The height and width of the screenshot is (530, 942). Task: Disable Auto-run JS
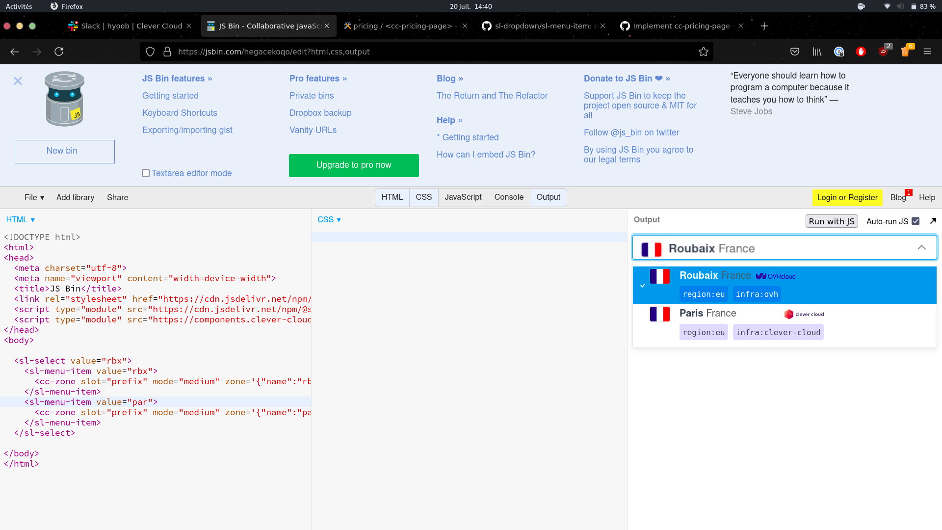click(x=916, y=221)
